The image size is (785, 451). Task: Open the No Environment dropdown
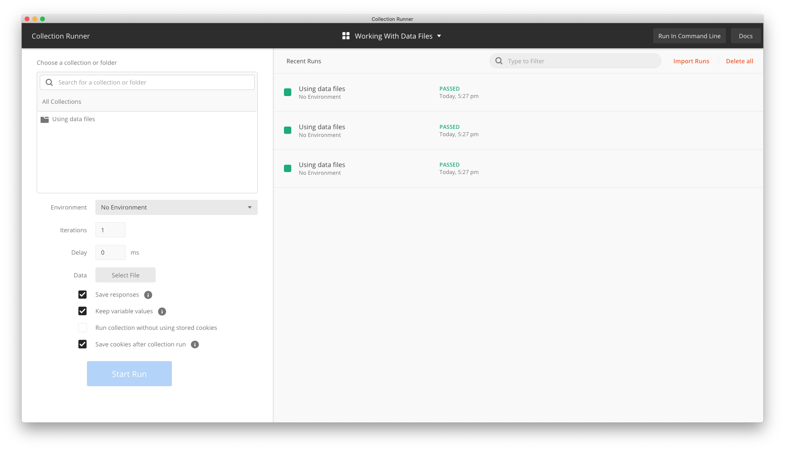pyautogui.click(x=177, y=207)
